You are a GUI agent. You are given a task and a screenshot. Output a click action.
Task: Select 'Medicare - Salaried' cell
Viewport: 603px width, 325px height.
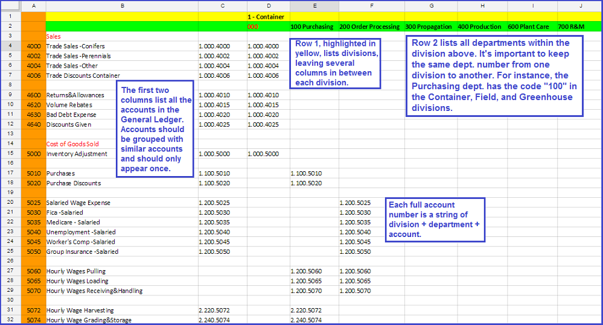pyautogui.click(x=122, y=222)
